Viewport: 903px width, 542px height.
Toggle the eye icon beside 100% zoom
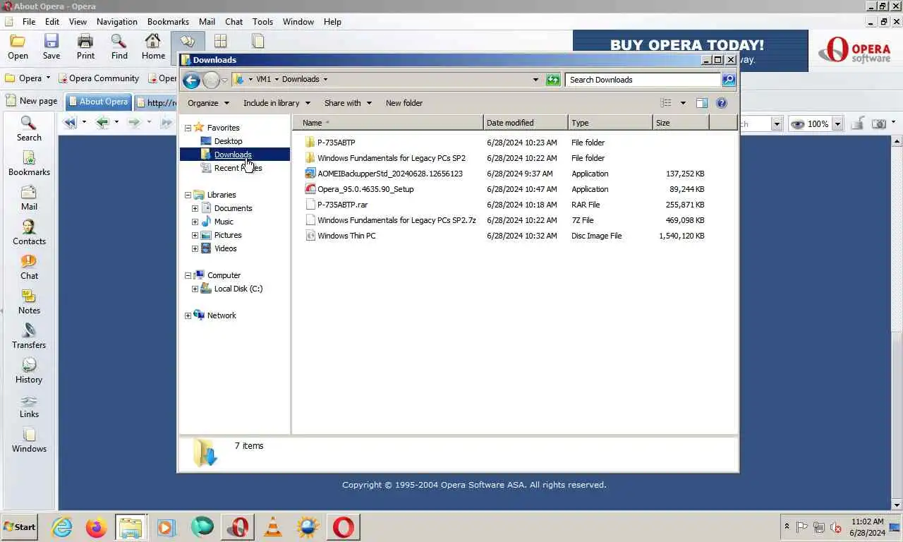(x=798, y=124)
